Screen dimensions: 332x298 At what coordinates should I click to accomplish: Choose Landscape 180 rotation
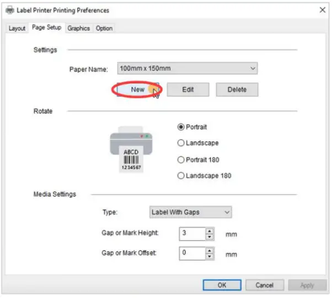coord(181,176)
